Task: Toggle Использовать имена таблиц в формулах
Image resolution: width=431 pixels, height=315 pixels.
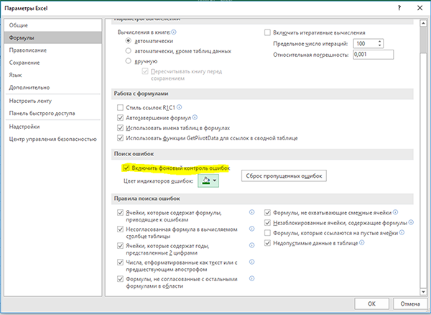Action: [120, 128]
